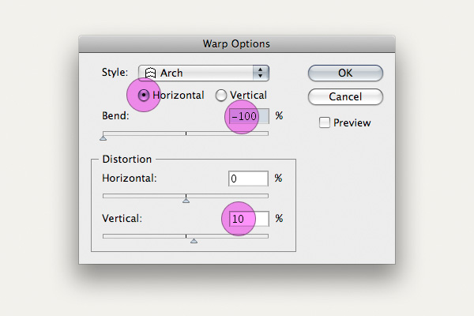Click the Preview label text

(x=352, y=122)
